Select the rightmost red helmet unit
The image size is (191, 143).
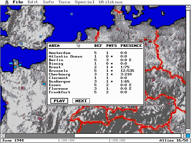click(150, 42)
